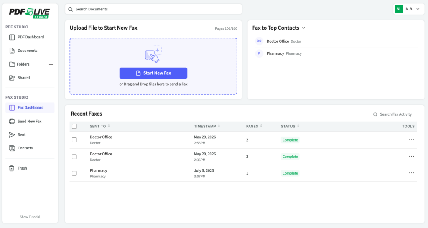Screen dimensions: 428x228
Task: Click the Trash bin icon
Action: click(11, 168)
